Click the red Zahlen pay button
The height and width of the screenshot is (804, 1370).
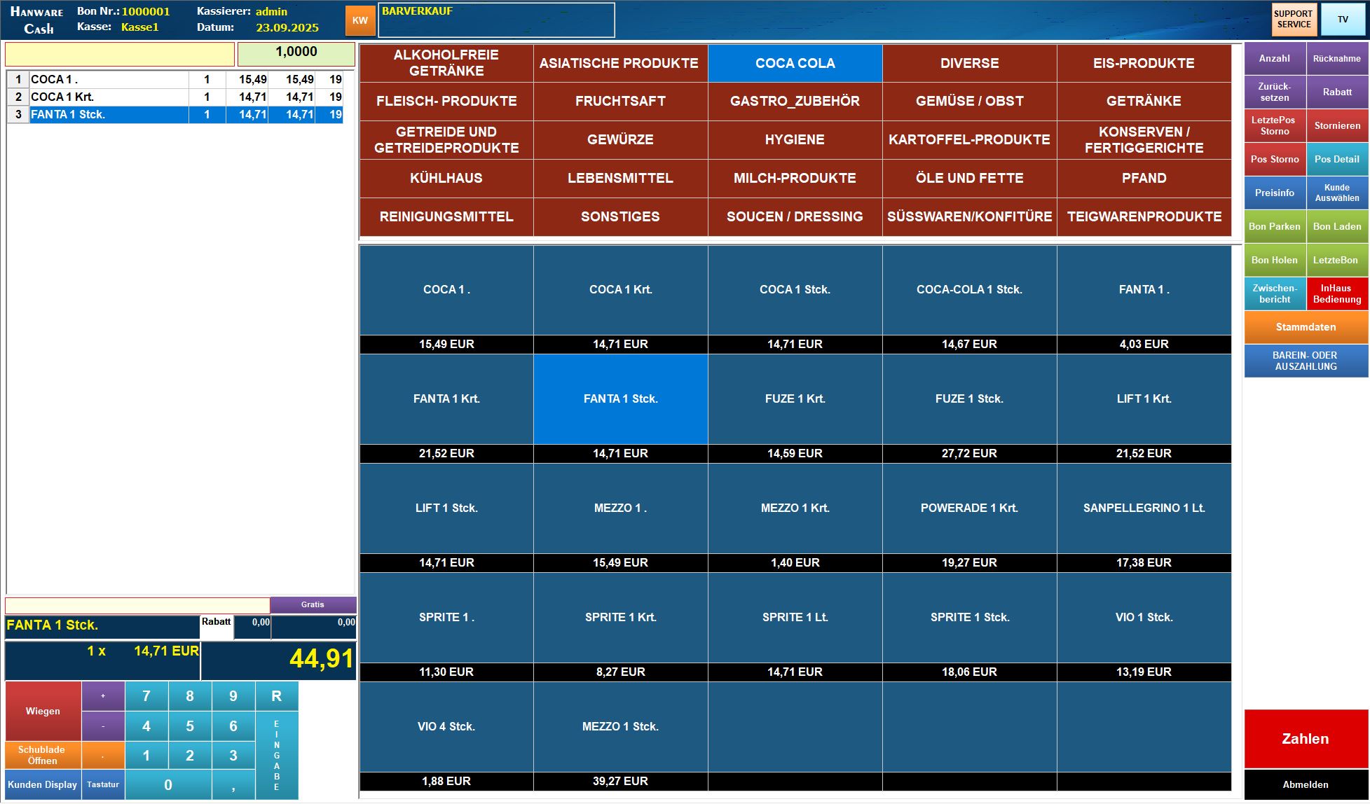pyautogui.click(x=1305, y=738)
